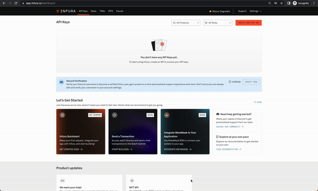Viewport: 318px width, 191px height.
Task: Click the lock icon in address bar
Action: pos(23,3)
